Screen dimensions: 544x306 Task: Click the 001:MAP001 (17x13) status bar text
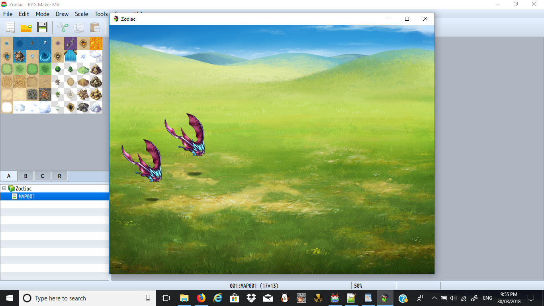pos(254,286)
